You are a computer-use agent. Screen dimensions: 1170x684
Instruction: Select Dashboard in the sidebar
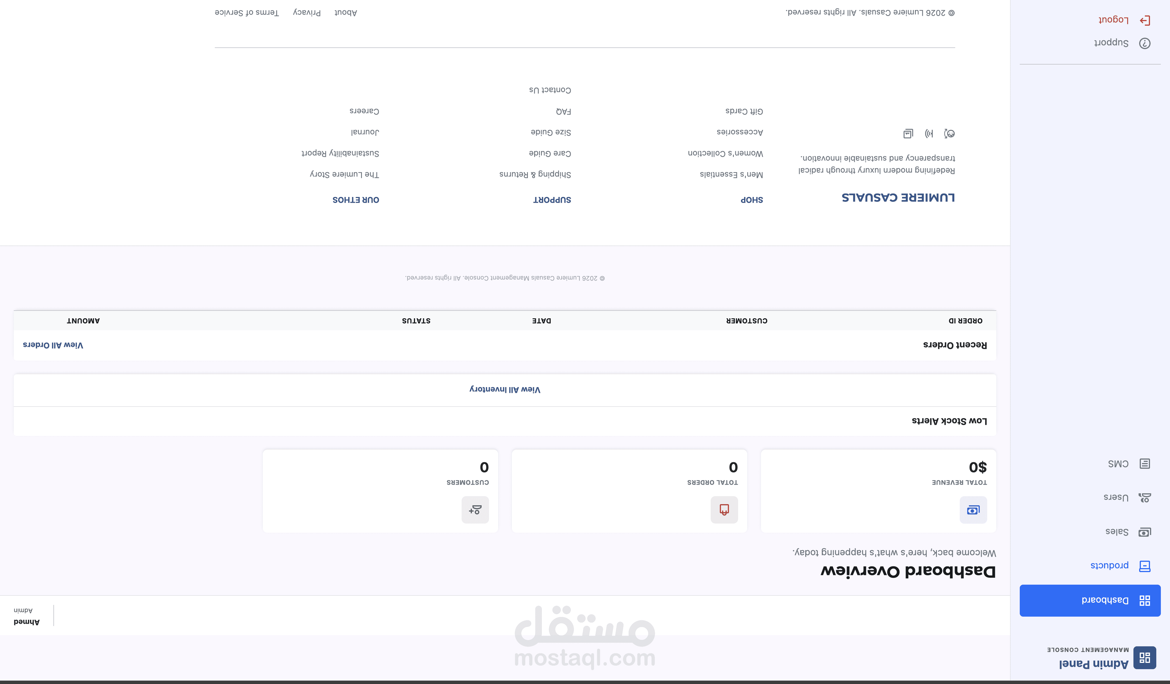point(1090,600)
